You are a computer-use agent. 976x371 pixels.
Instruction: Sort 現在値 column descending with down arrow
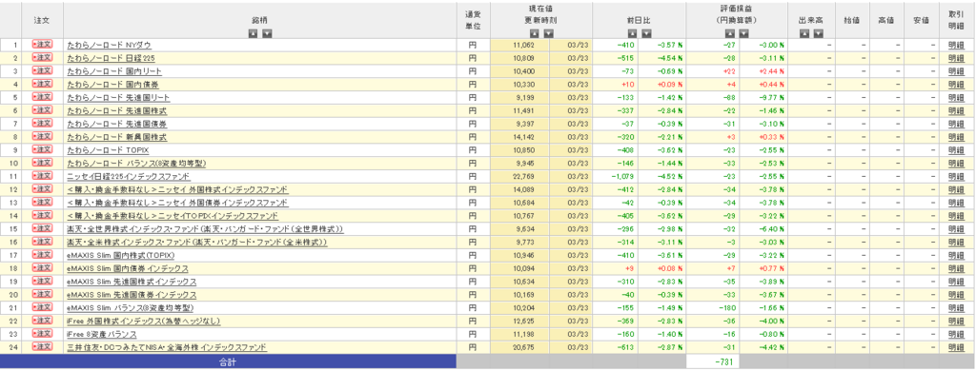548,33
